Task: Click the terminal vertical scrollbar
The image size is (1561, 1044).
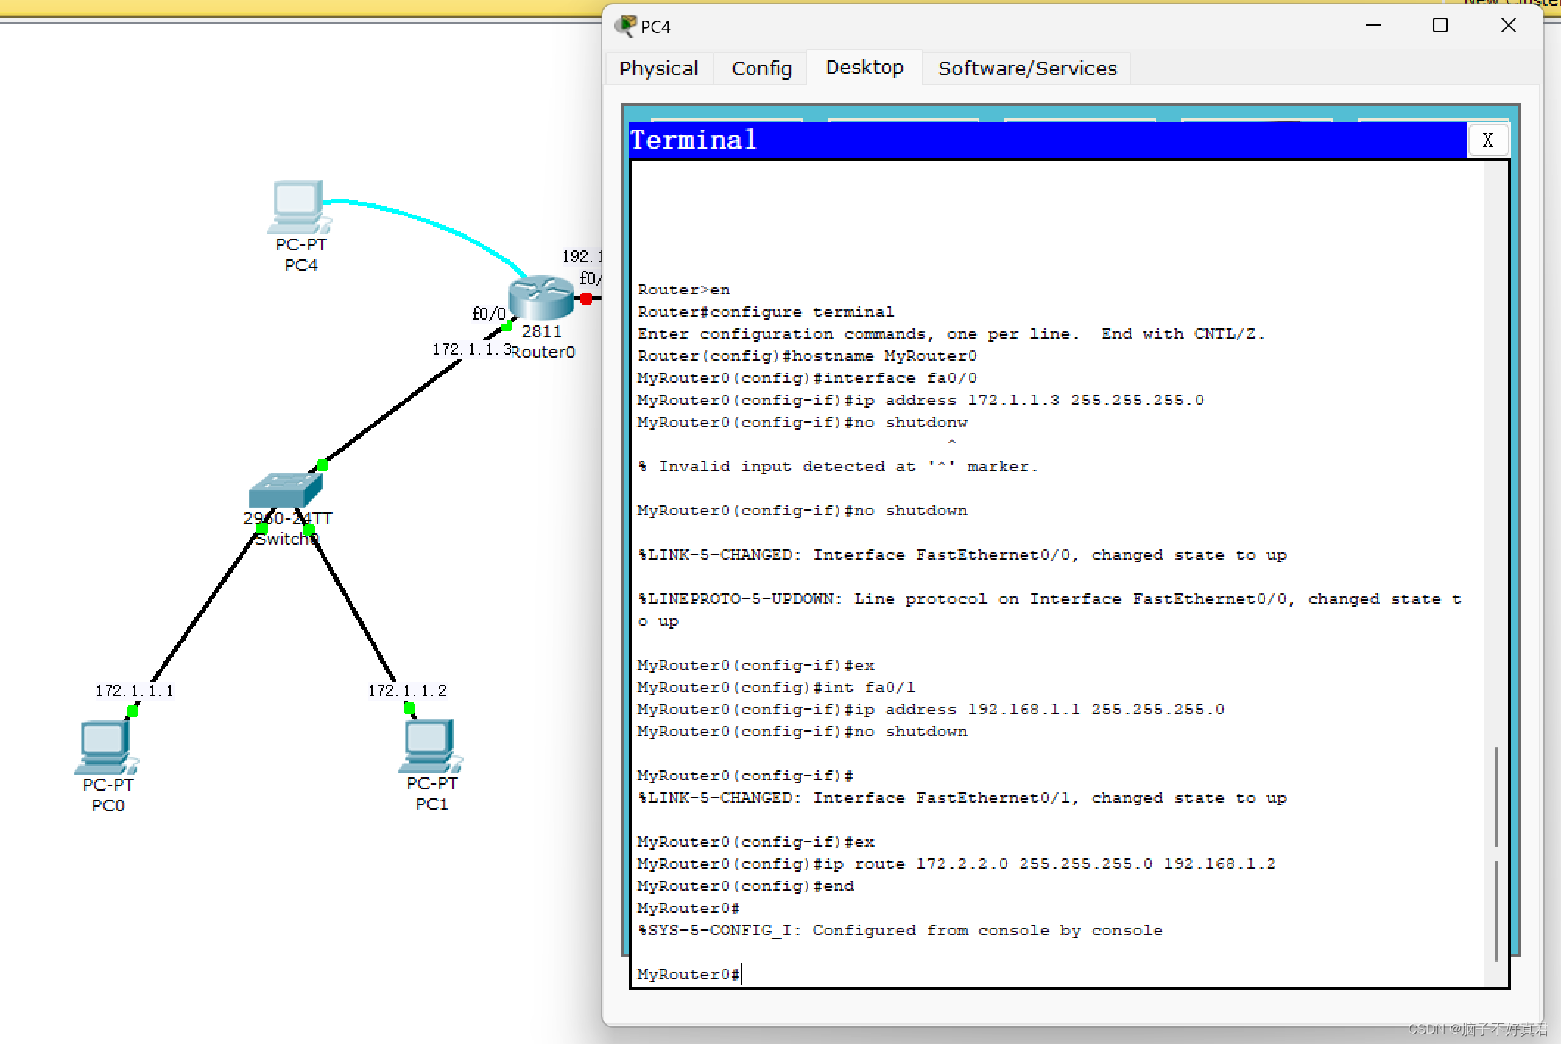Action: 1495,795
